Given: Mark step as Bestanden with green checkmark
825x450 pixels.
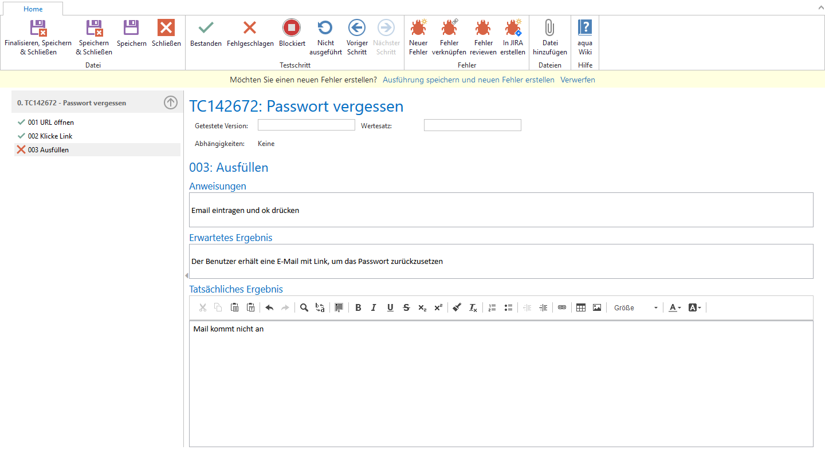Looking at the screenshot, I should 206,34.
